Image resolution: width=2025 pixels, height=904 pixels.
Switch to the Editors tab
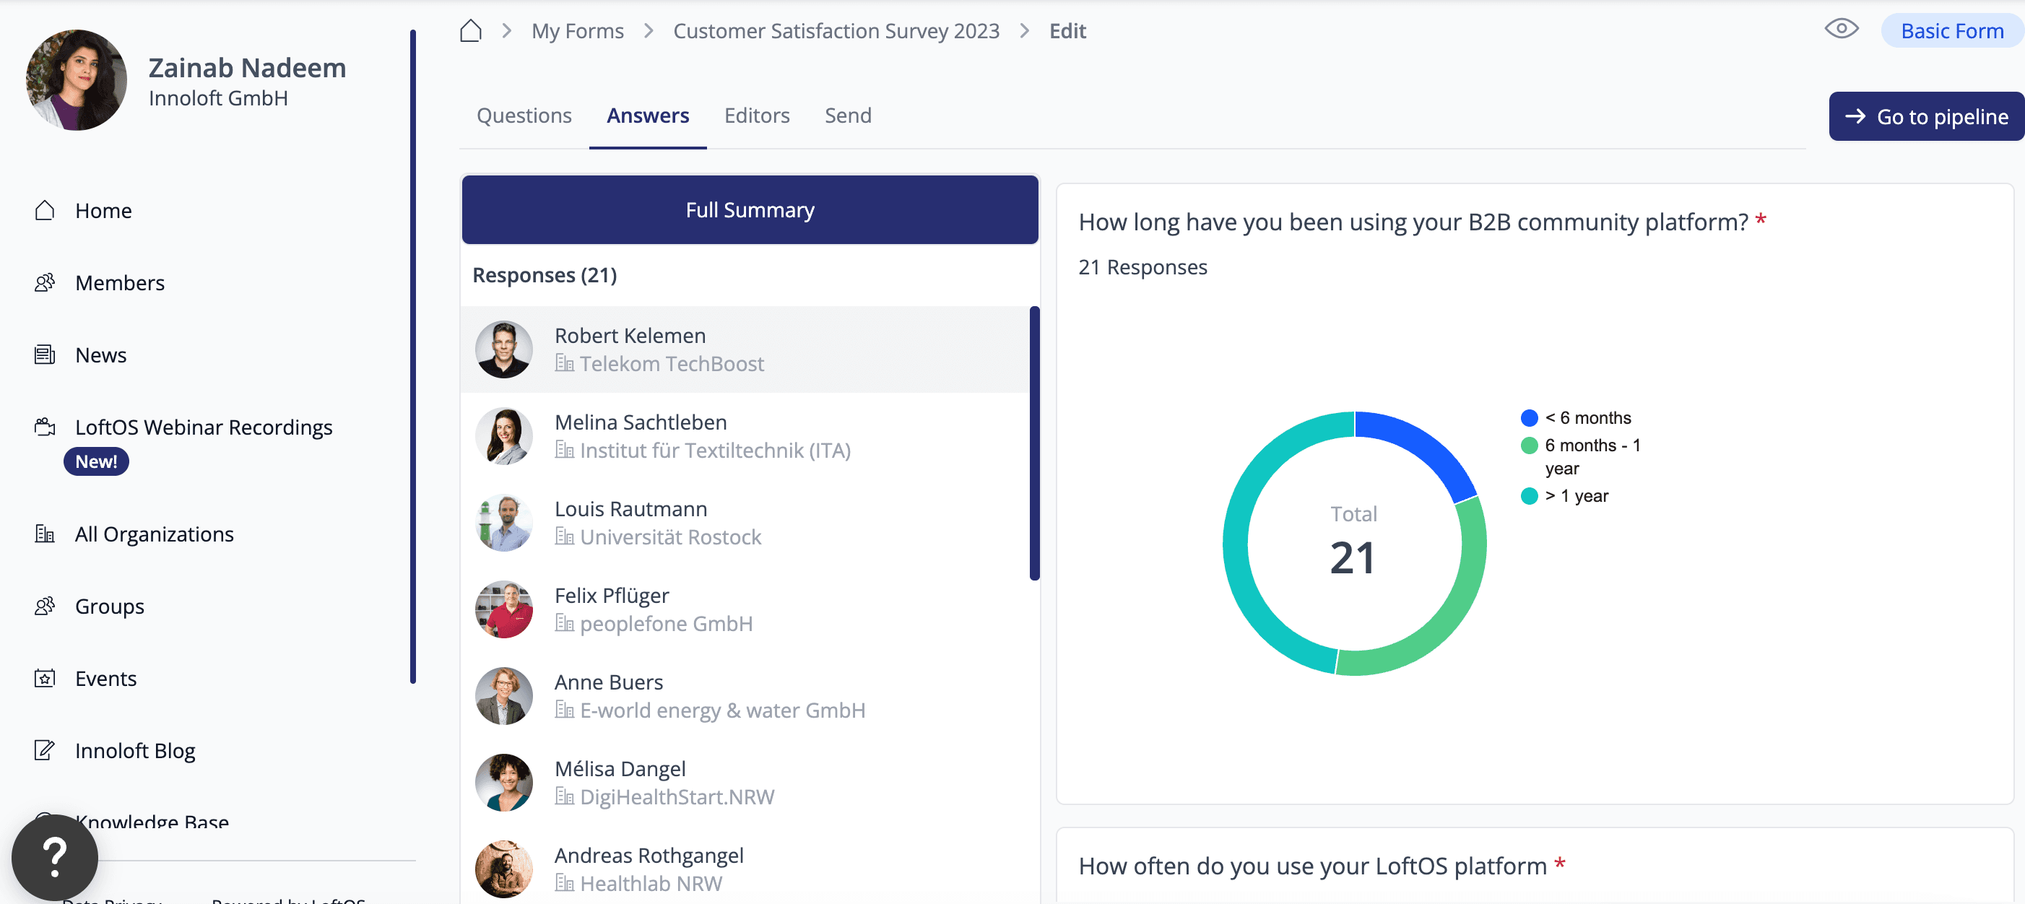[756, 116]
